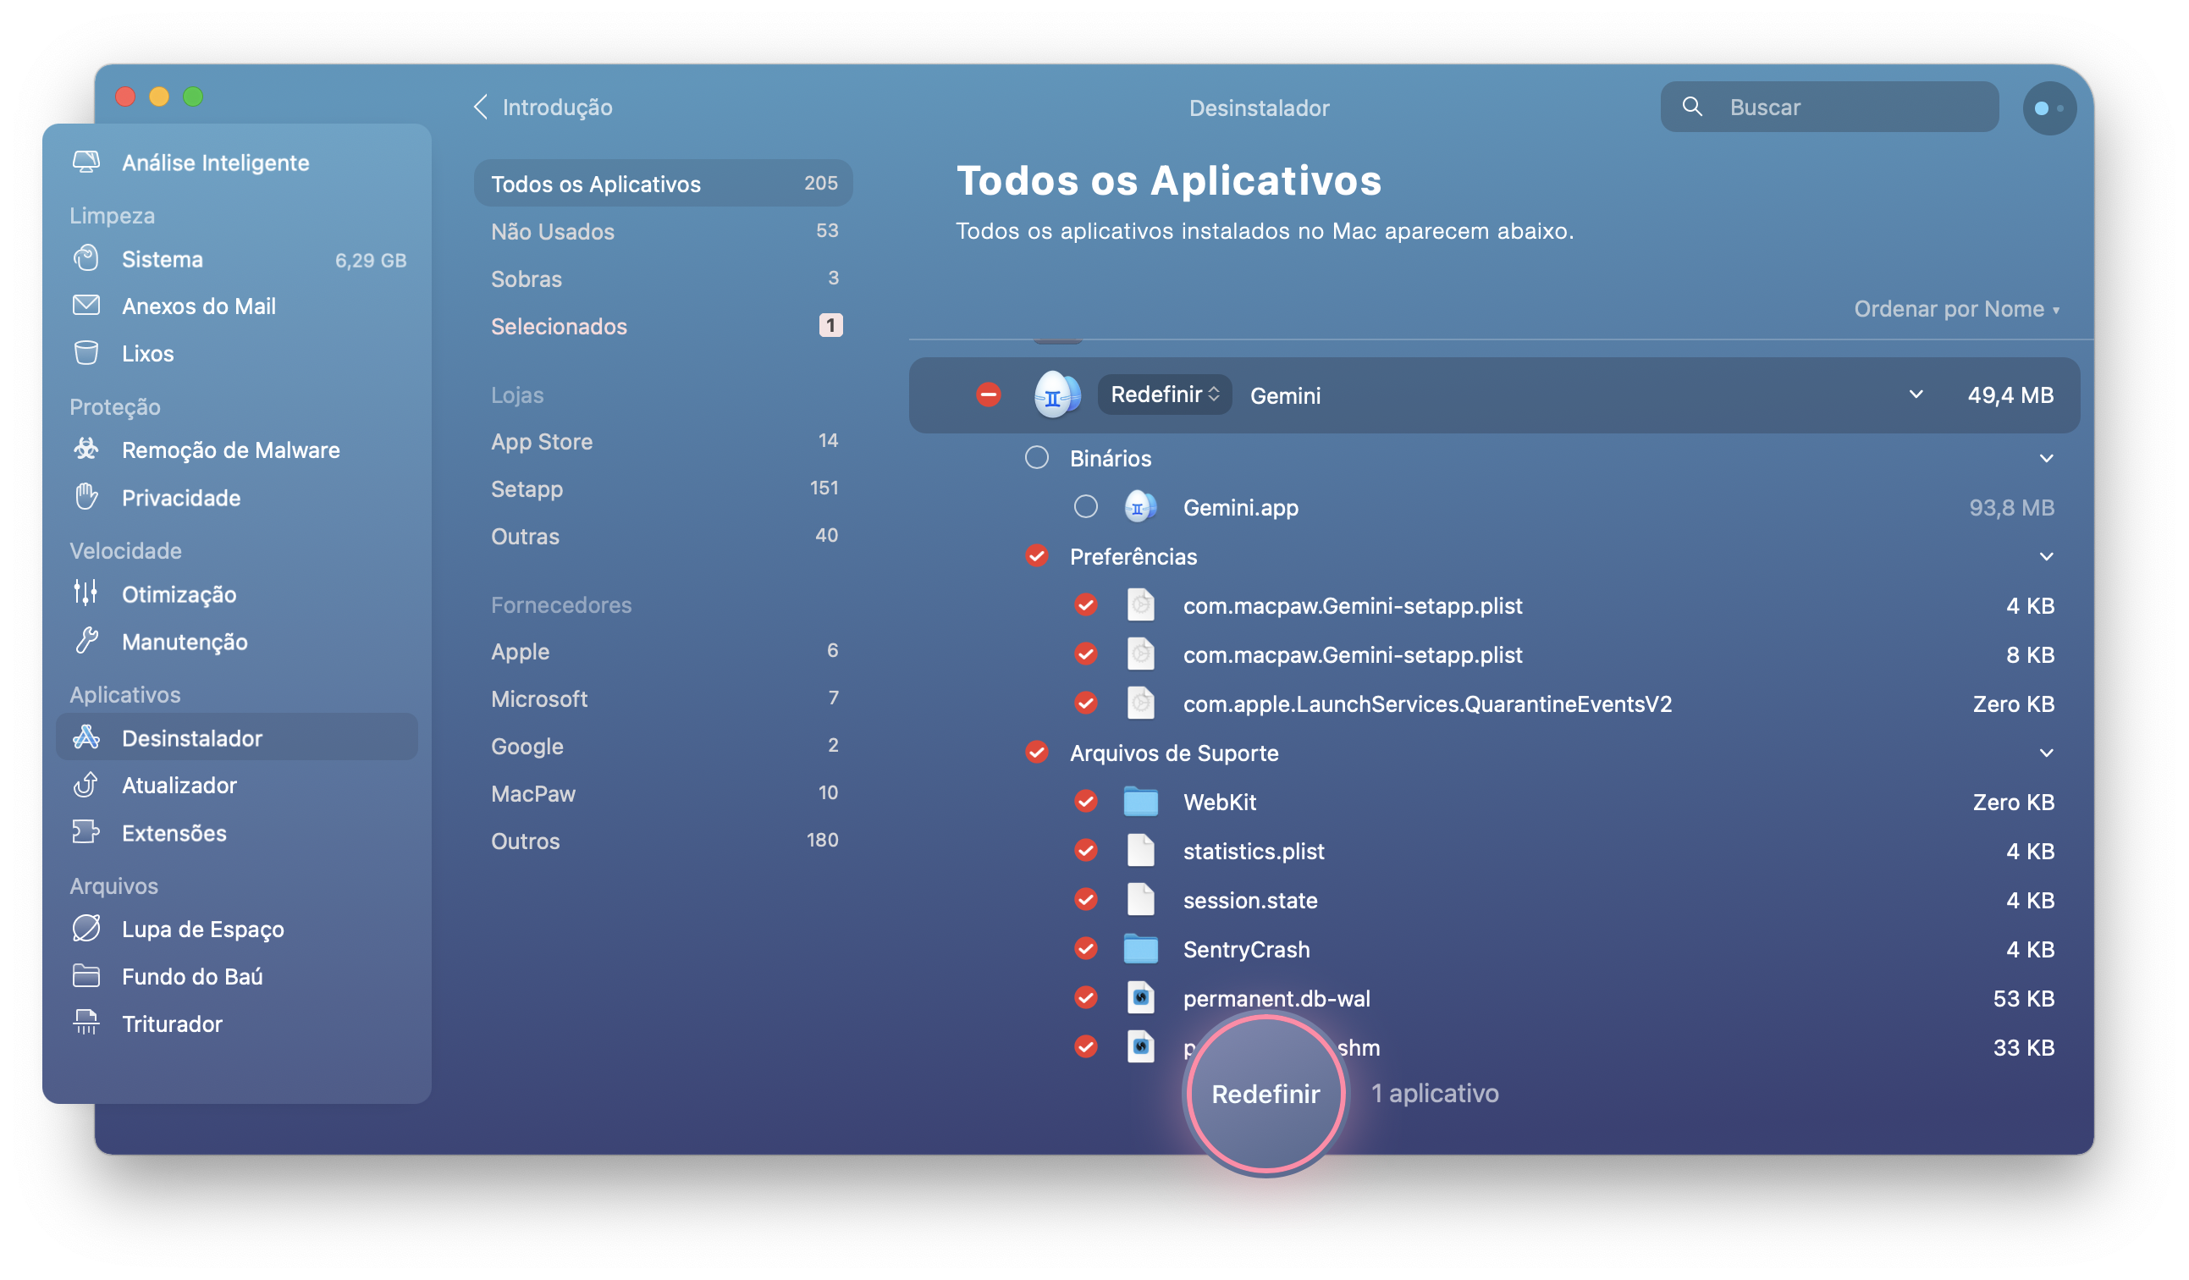Image resolution: width=2189 pixels, height=1280 pixels.
Task: Collapse the Preferências section chevron
Action: (2046, 556)
